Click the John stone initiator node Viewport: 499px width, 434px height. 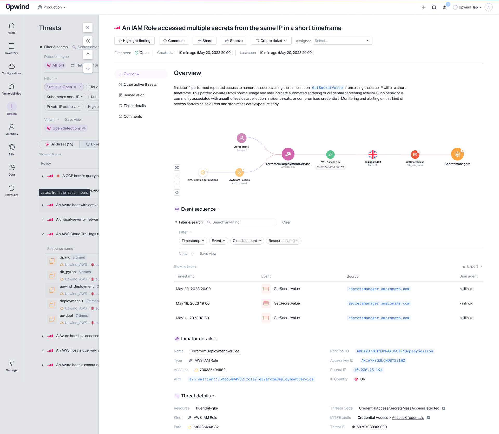coord(241,138)
